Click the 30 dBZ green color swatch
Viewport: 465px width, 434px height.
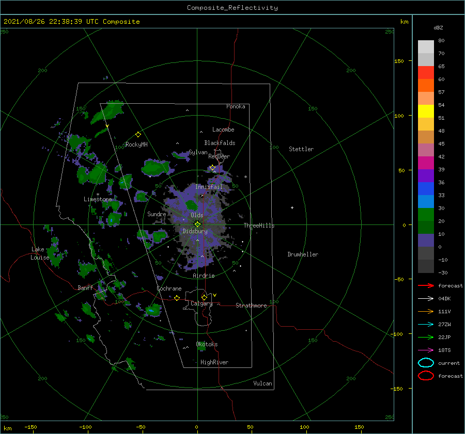tap(426, 215)
